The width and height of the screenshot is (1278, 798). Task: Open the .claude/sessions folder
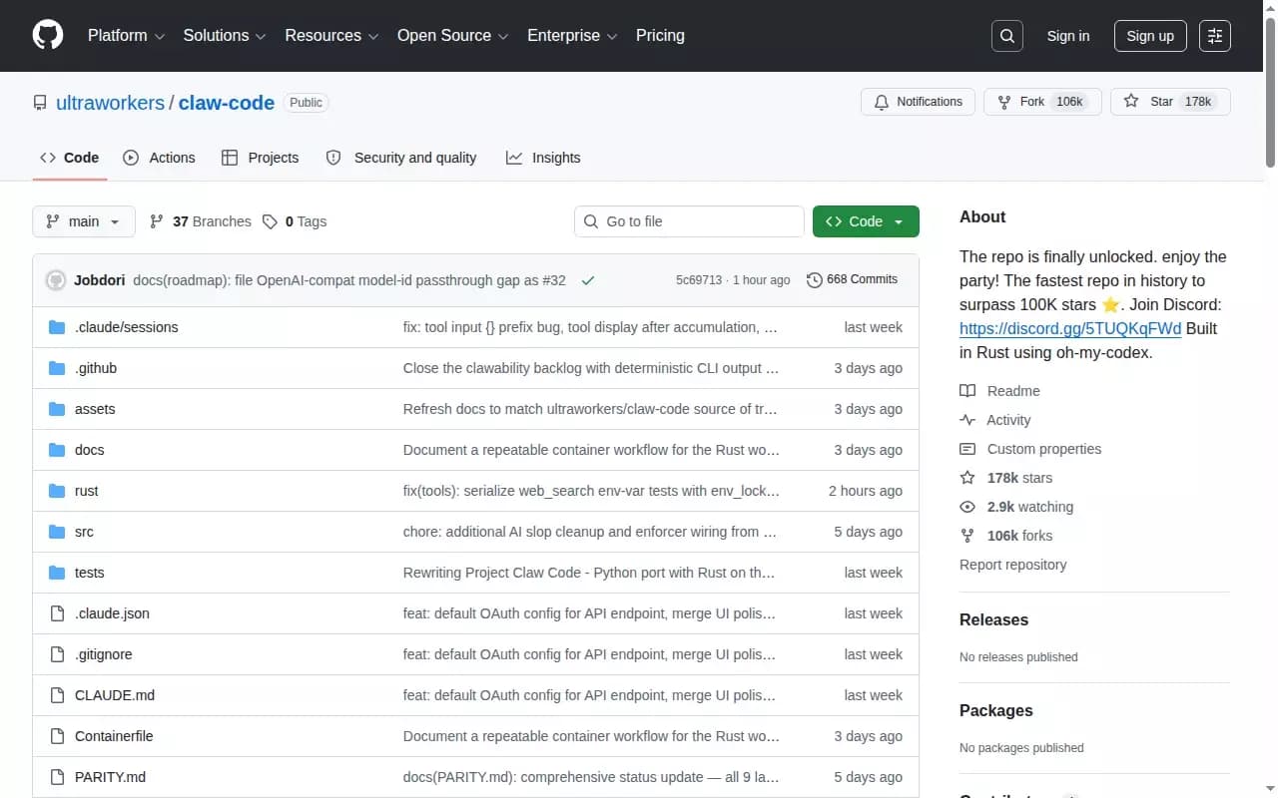(x=127, y=327)
